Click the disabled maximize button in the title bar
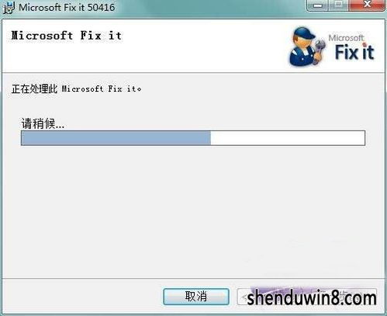Viewport: 387px width, 316px height. coord(339,5)
